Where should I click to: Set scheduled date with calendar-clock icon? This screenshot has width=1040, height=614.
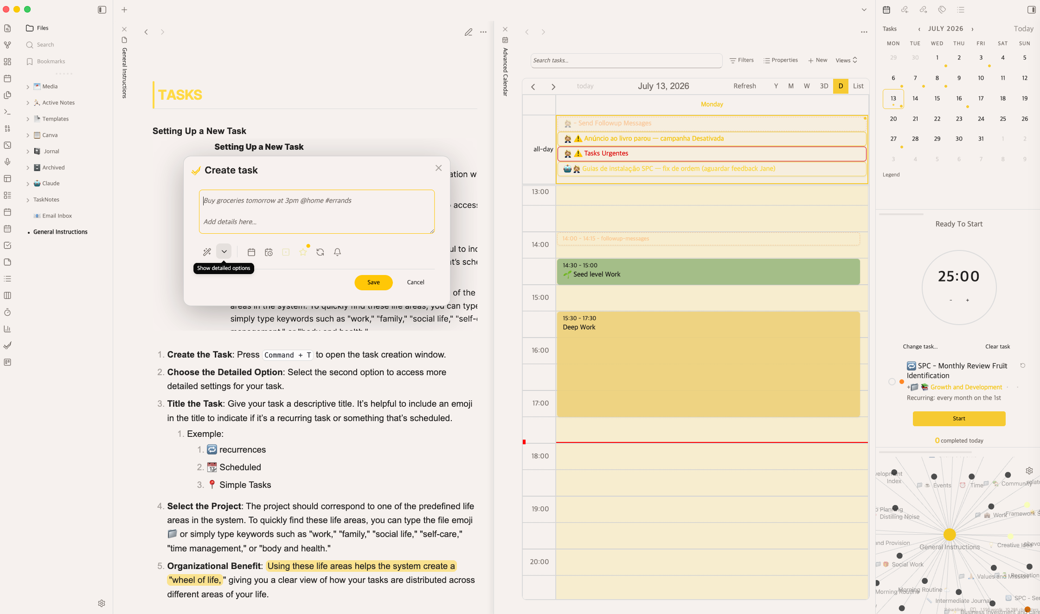269,252
